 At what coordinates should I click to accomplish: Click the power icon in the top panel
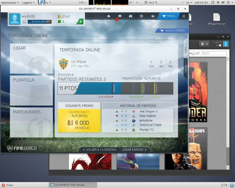pos(228,2)
